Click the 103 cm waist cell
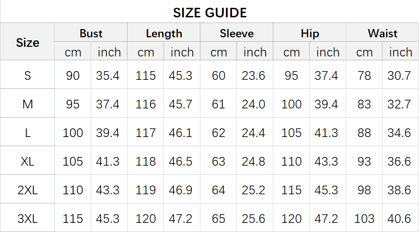Image resolution: width=419 pixels, height=232 pixels. pyautogui.click(x=364, y=219)
